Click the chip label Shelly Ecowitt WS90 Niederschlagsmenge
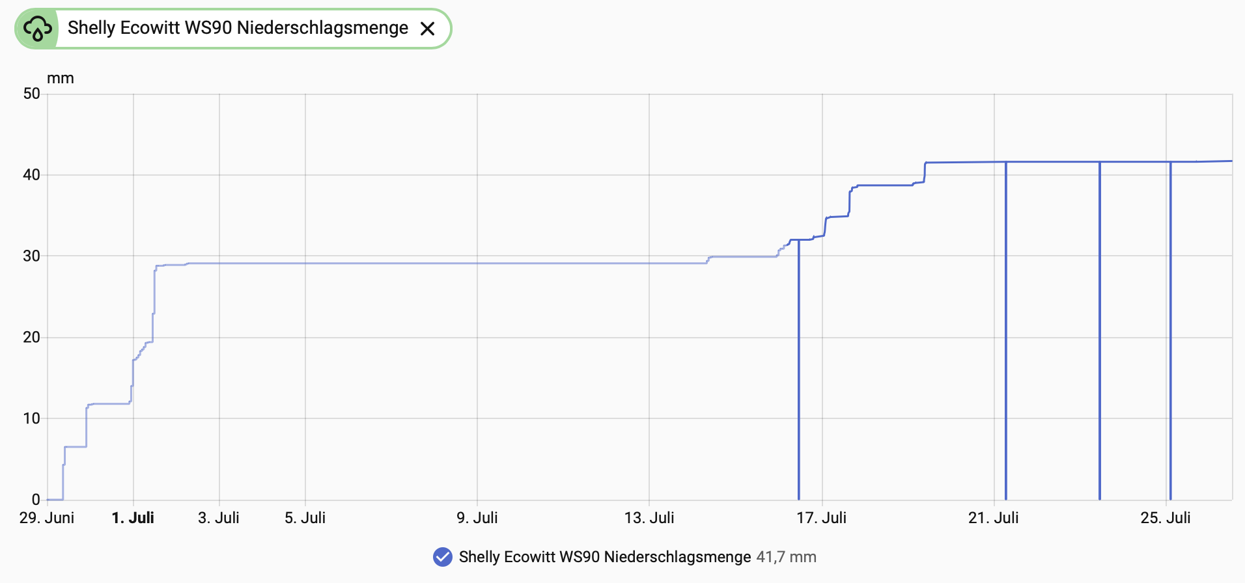Viewport: 1245px width, 583px height. tap(238, 28)
